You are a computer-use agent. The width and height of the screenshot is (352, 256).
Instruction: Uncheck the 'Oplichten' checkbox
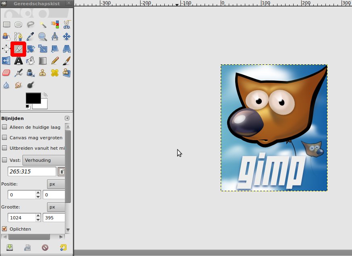point(4,229)
